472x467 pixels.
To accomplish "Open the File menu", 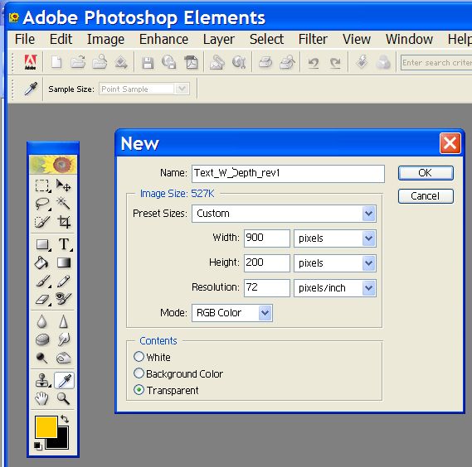I will tap(25, 39).
